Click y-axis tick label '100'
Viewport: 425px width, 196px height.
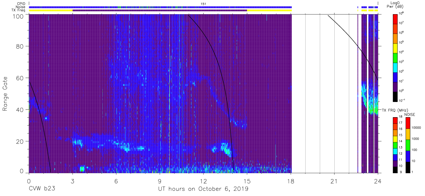pyautogui.click(x=17, y=17)
